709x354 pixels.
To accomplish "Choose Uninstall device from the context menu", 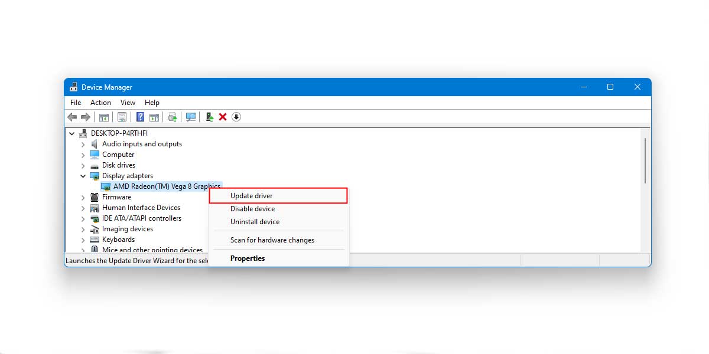I will click(x=278, y=222).
